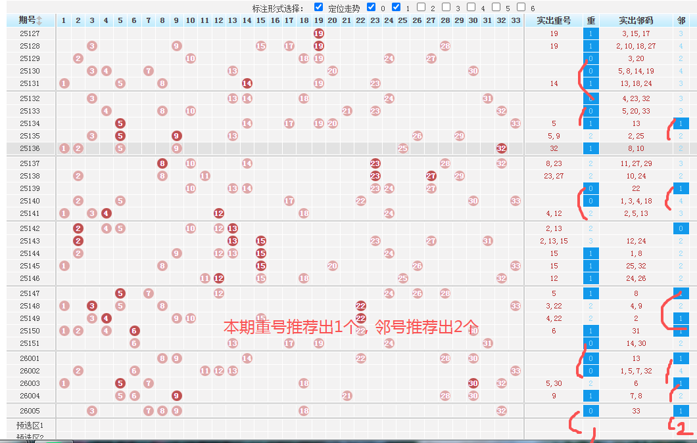Disable the checked option 1 checkbox
The width and height of the screenshot is (697, 443).
click(x=397, y=7)
